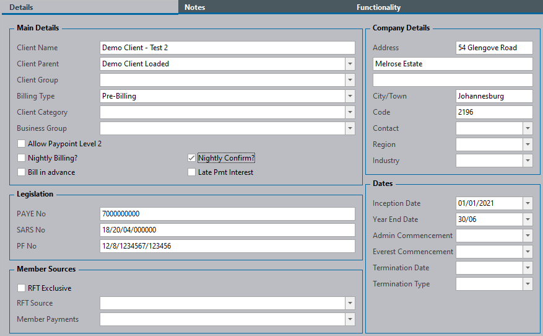Open the Admin Commencement date arrow

(x=528, y=236)
